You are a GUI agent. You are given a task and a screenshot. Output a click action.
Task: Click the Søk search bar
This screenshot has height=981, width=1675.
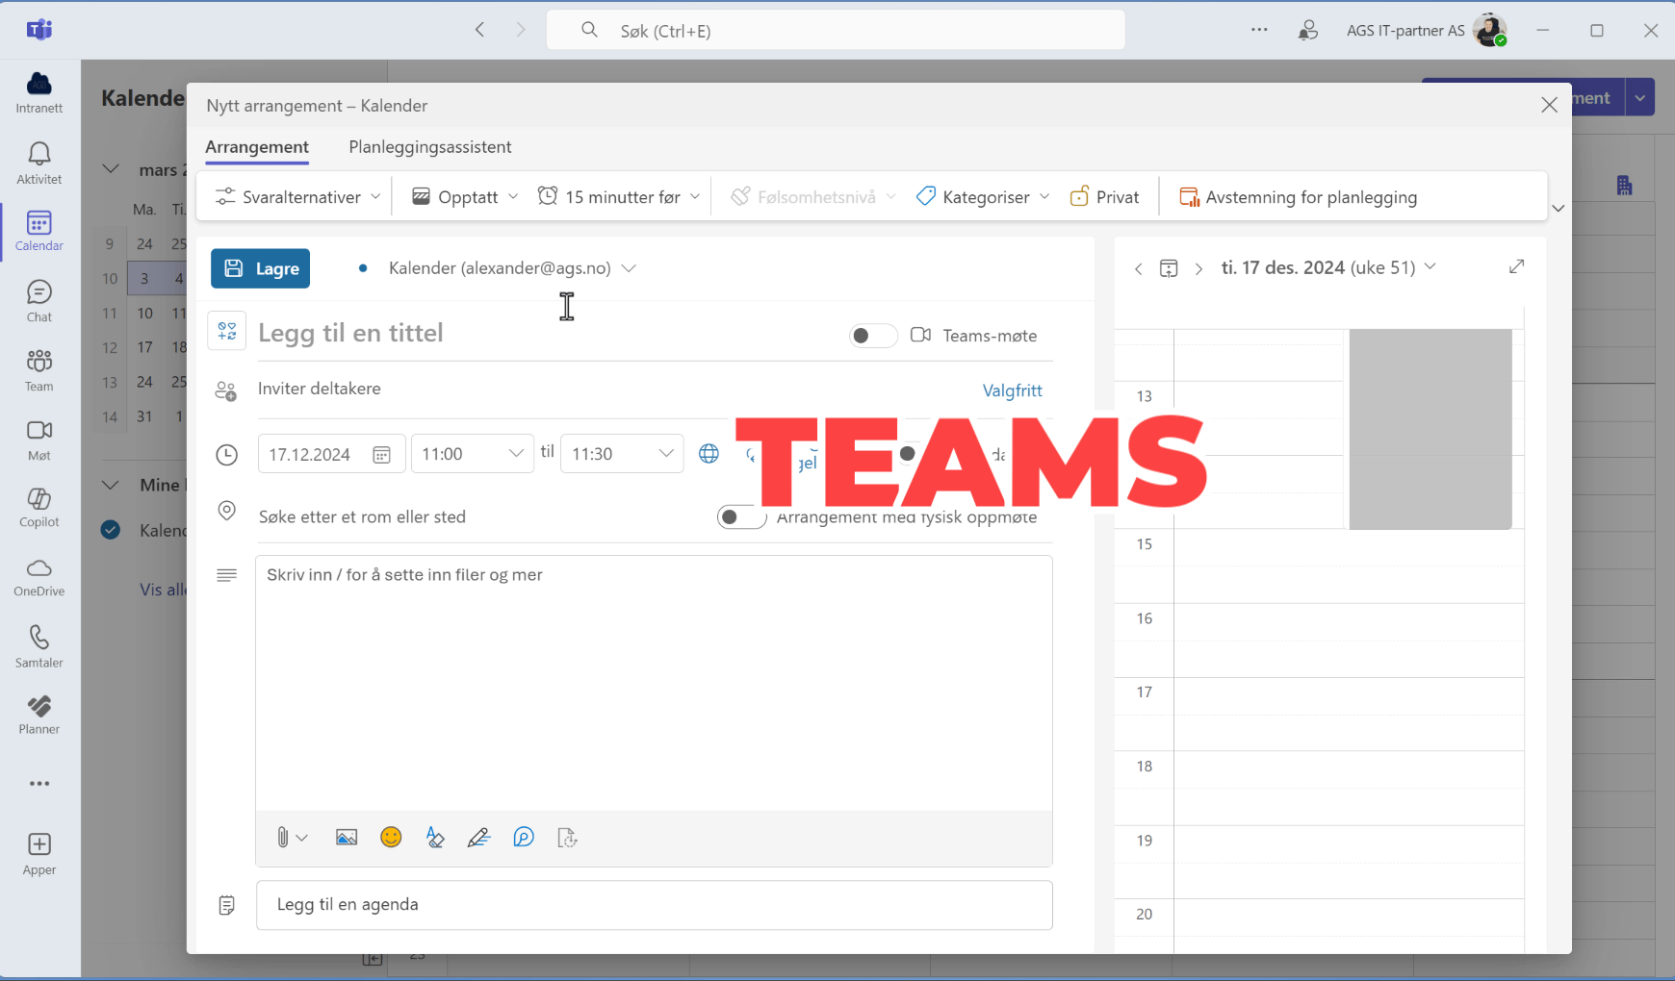pyautogui.click(x=836, y=31)
